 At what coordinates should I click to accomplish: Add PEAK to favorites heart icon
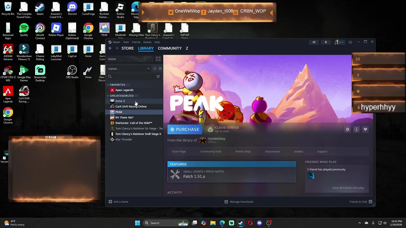point(365,129)
